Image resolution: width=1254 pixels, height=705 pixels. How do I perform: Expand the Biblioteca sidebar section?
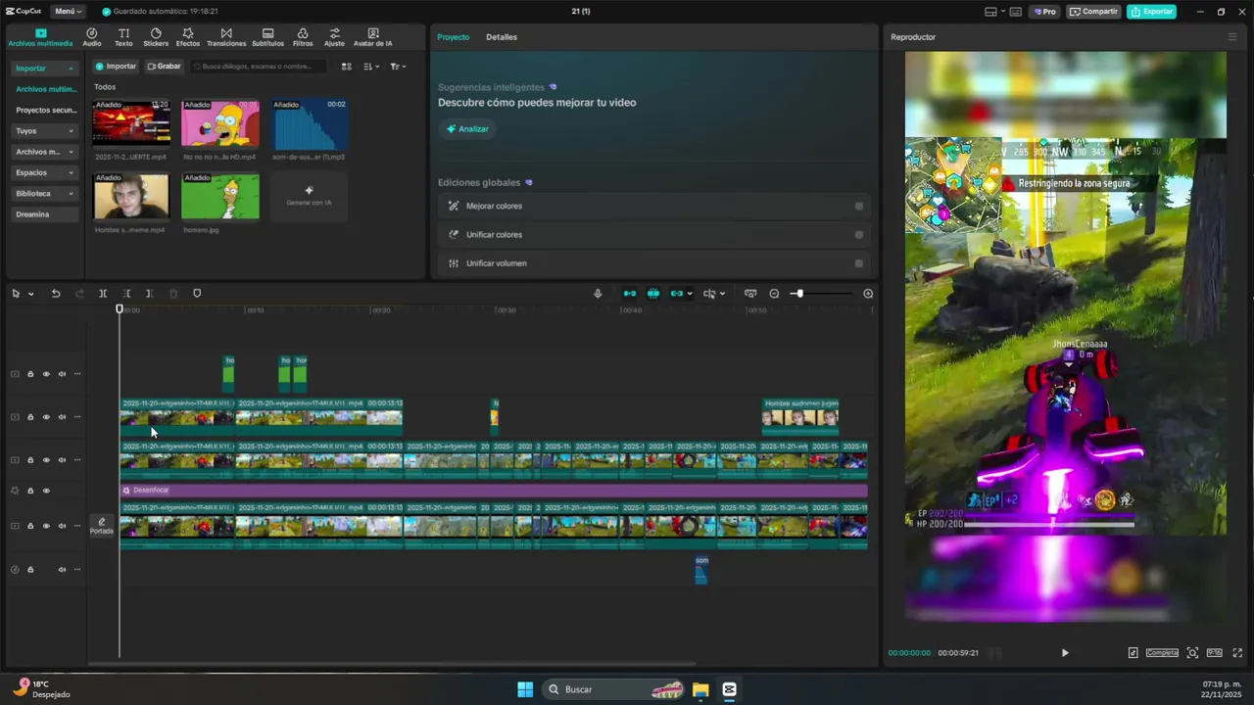point(45,194)
